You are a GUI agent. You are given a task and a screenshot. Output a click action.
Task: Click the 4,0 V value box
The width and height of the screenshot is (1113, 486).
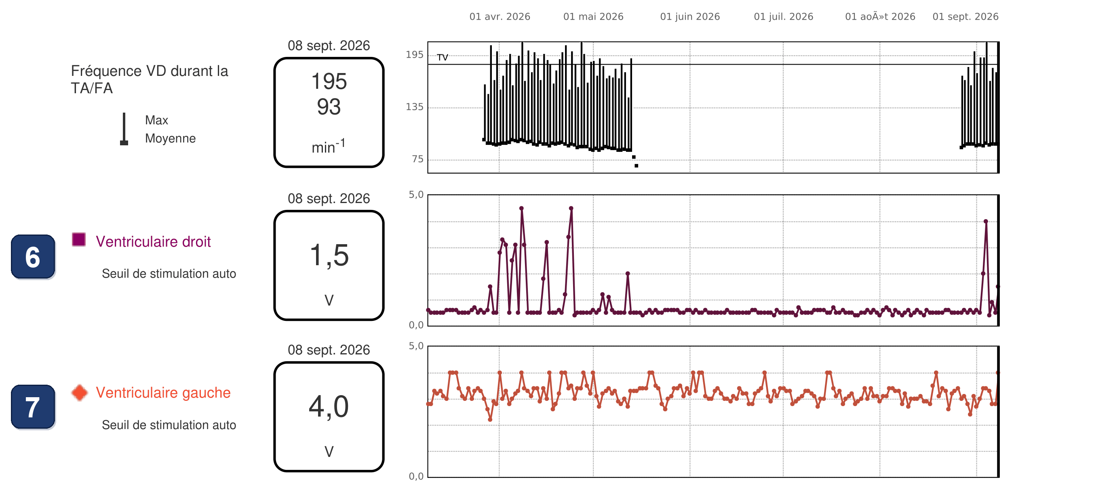click(329, 417)
